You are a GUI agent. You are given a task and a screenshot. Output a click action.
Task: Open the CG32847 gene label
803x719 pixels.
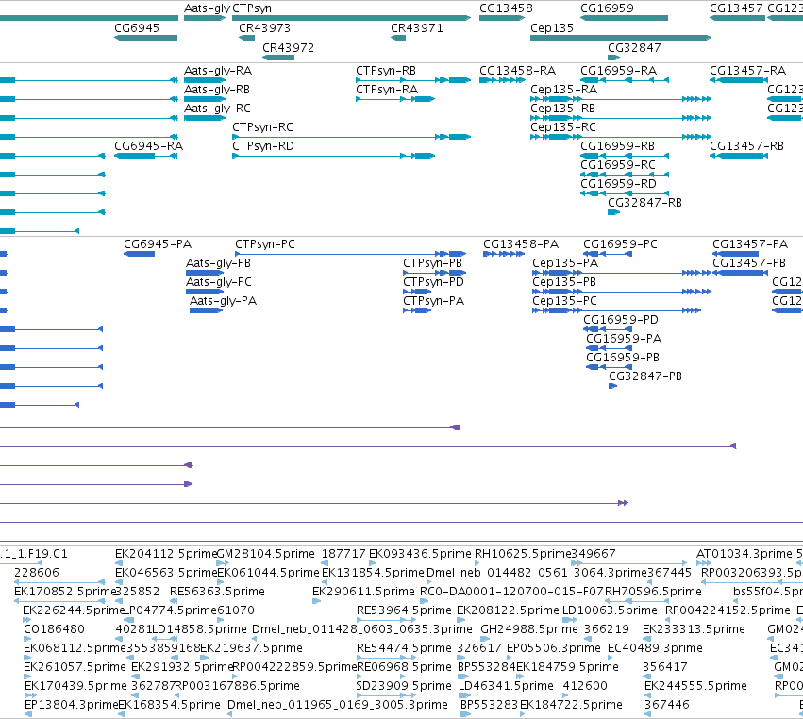634,47
